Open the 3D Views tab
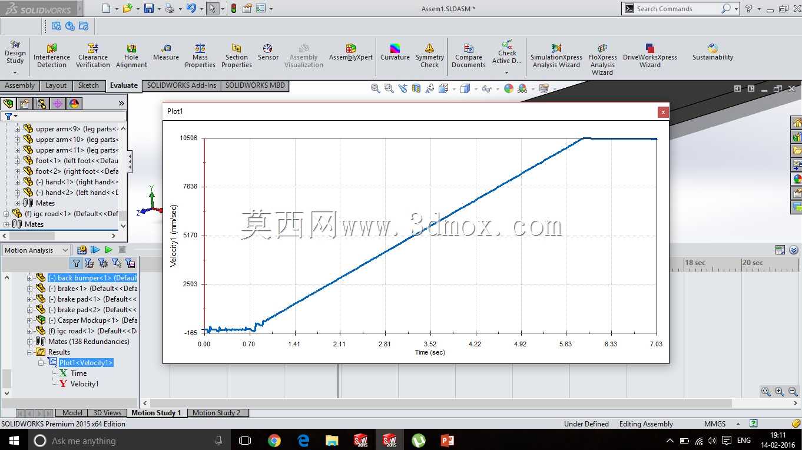 108,413
